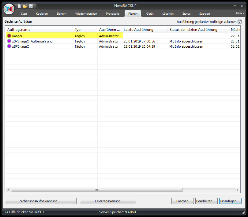Switch to the Support tab

coord(205,14)
